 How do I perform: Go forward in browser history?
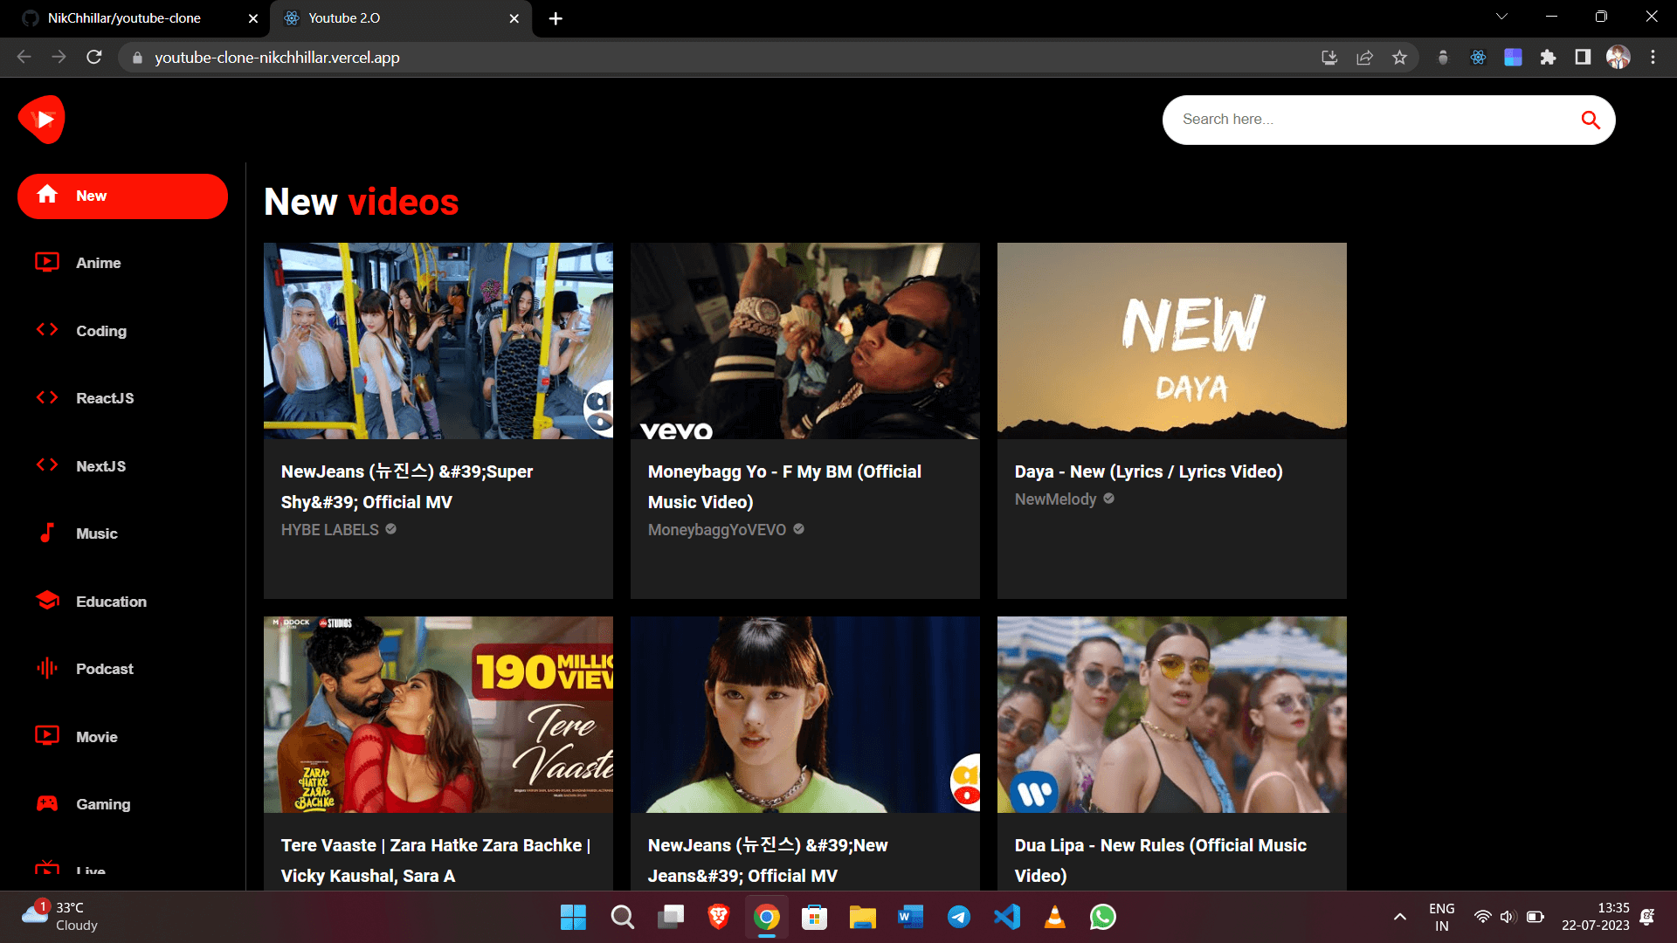point(59,58)
